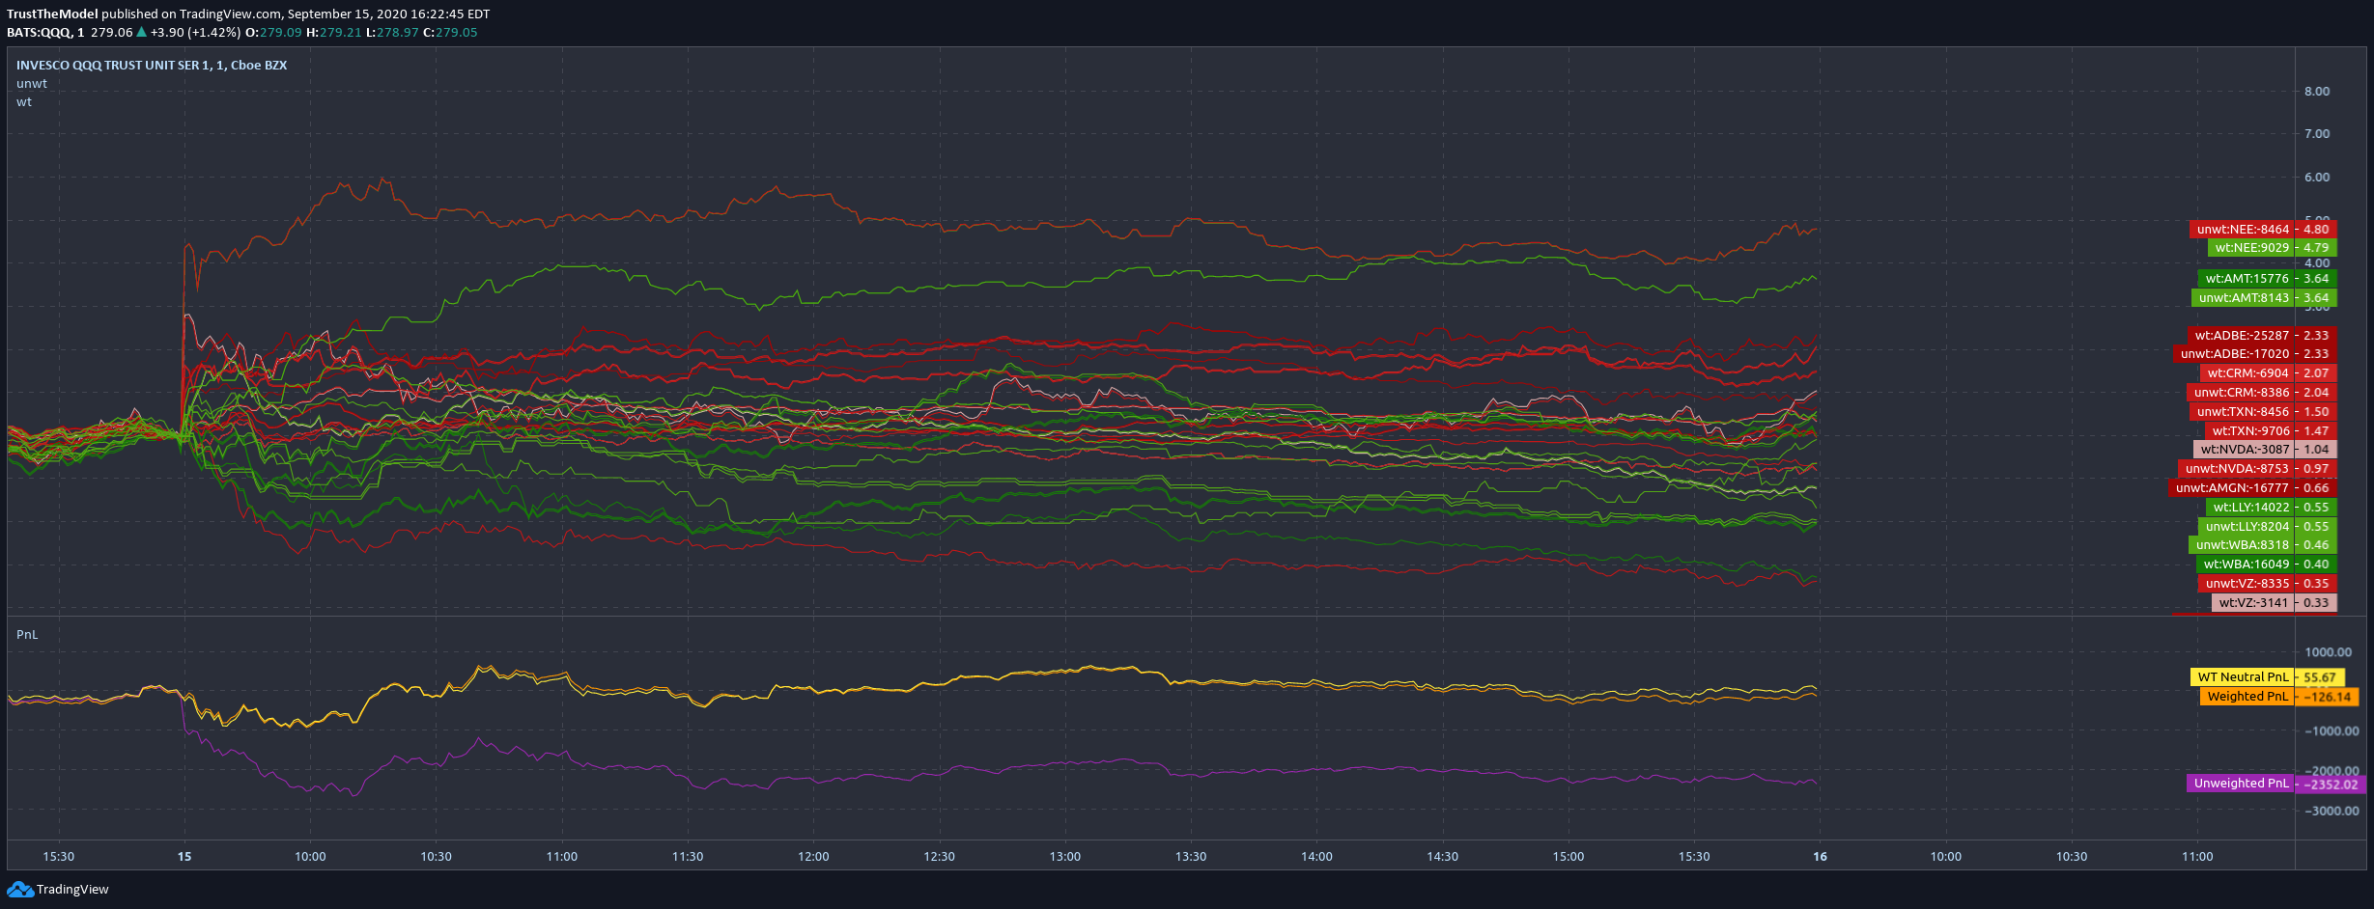This screenshot has width=2374, height=909.
Task: Click the −1000.00 PnL axis value
Action: [x=2332, y=730]
